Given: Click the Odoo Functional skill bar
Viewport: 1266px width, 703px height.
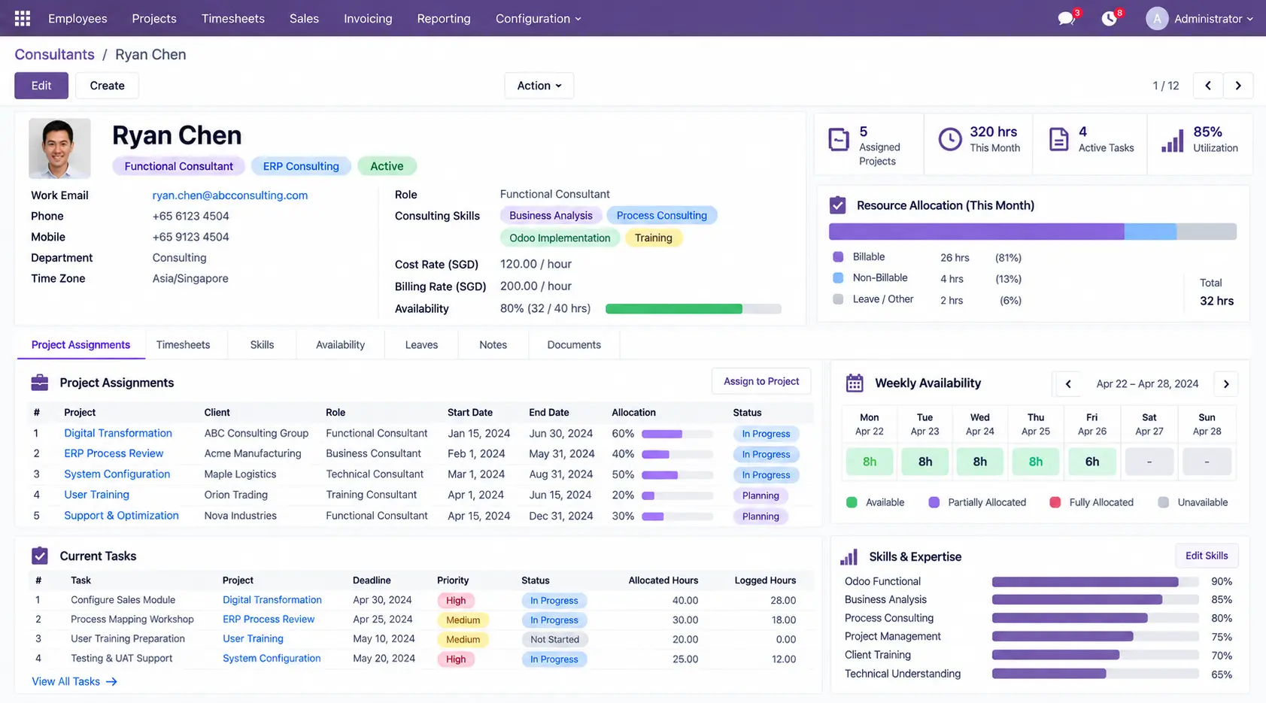Looking at the screenshot, I should coord(1094,581).
